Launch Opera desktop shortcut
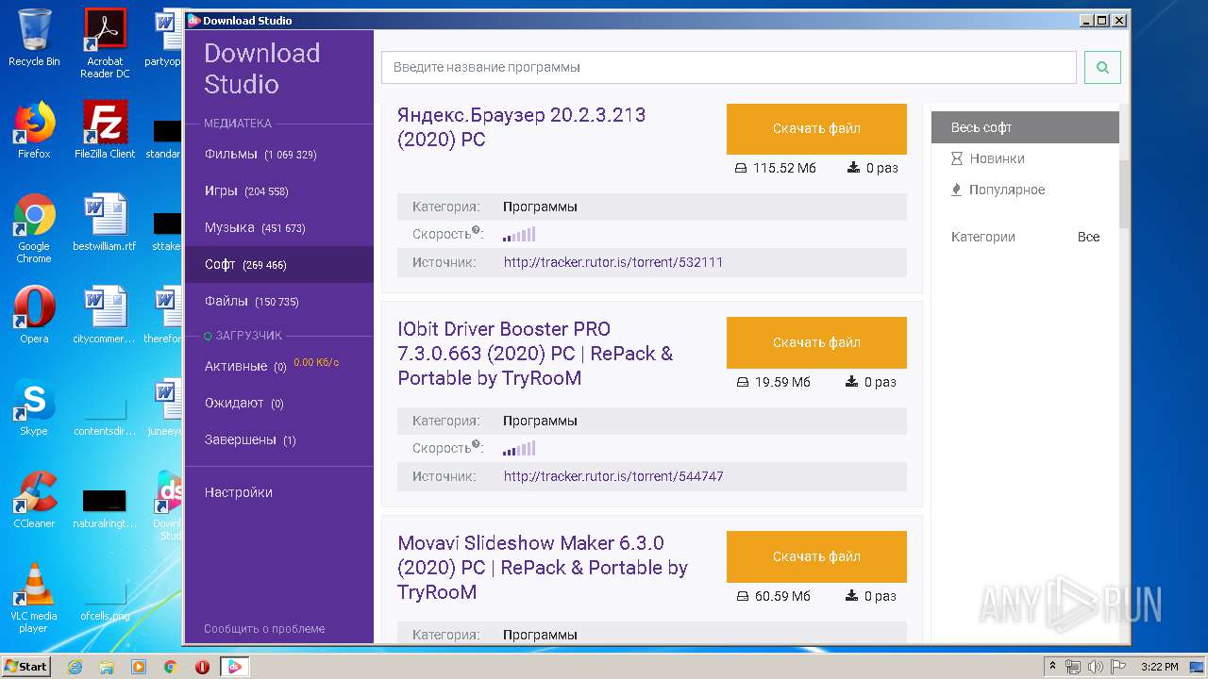The image size is (1208, 679). coord(34,314)
